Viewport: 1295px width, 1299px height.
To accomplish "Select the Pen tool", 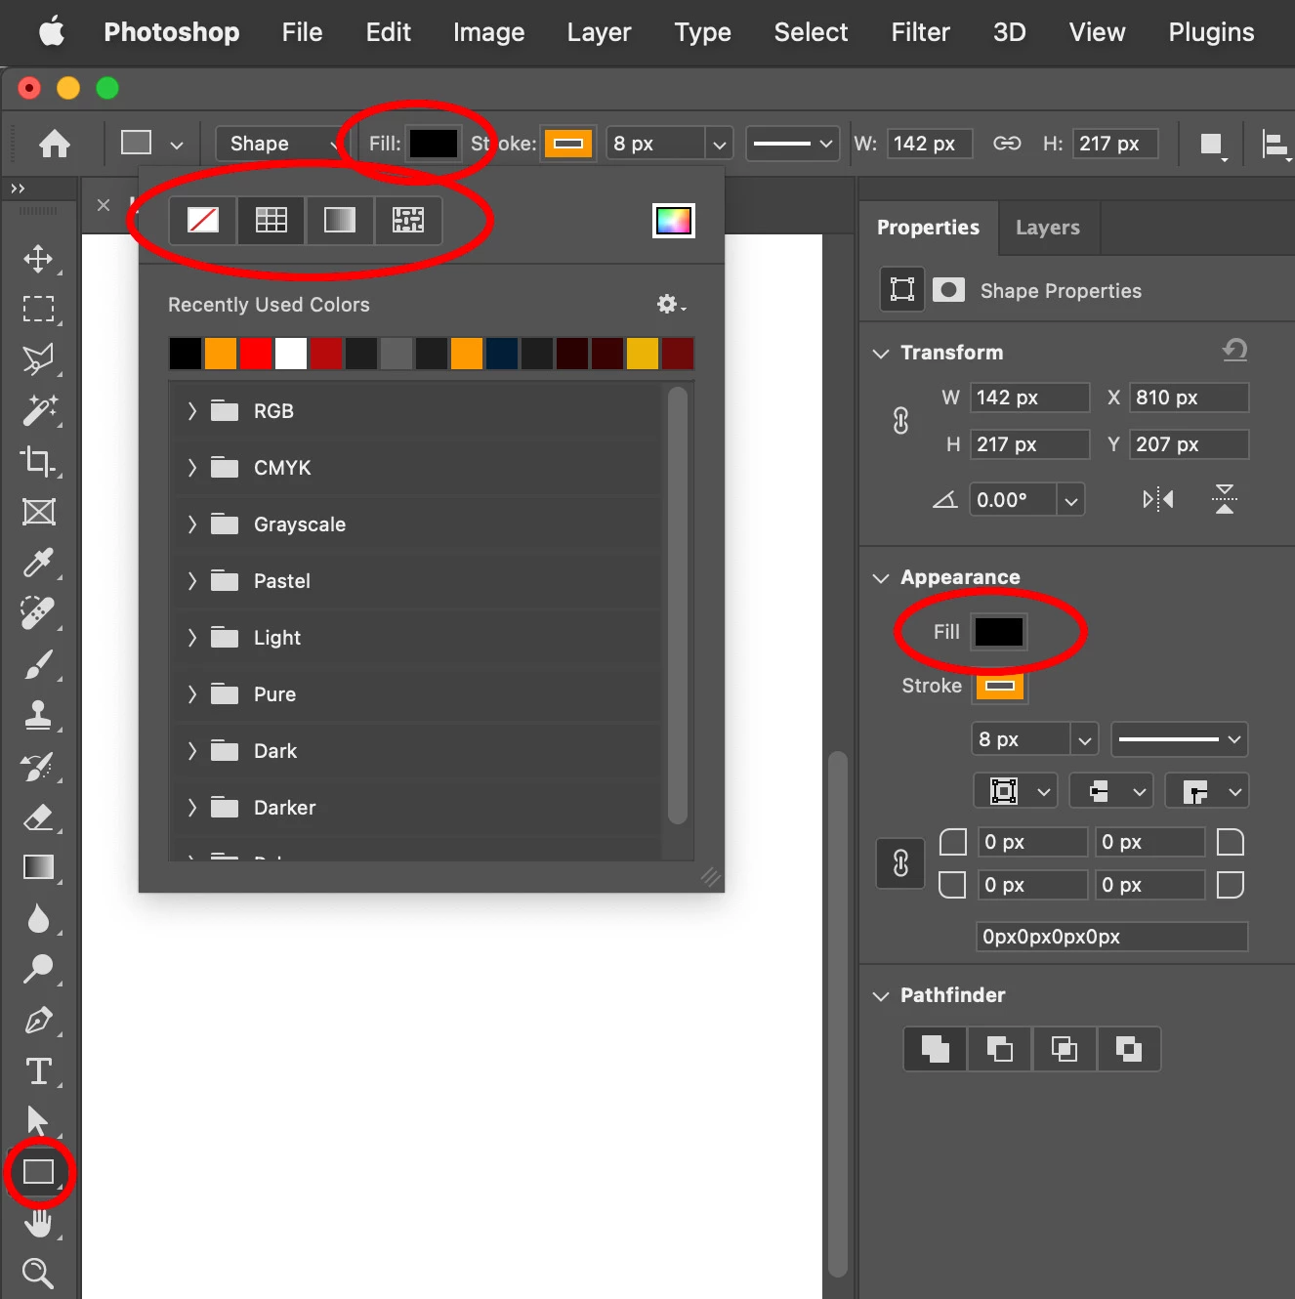I will [38, 1021].
